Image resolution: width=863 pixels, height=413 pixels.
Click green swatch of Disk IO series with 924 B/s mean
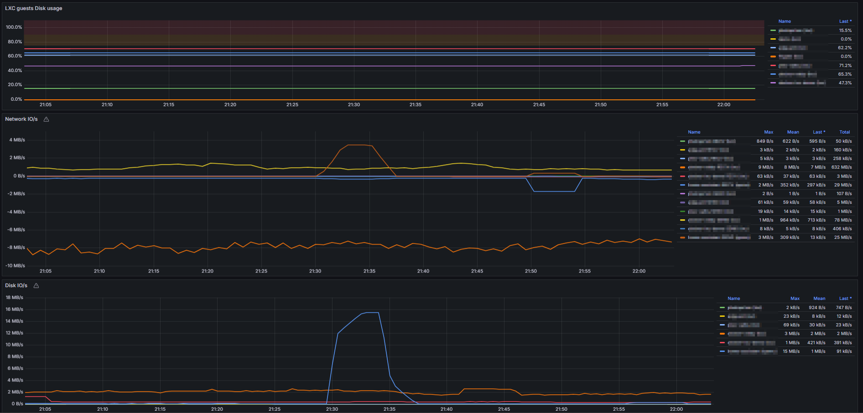coord(722,308)
